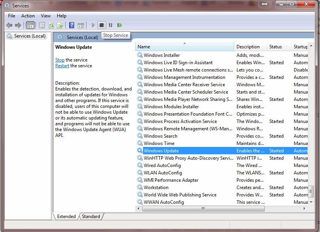Open the Help menu
This screenshot has width=320, height=232.
(61, 16)
